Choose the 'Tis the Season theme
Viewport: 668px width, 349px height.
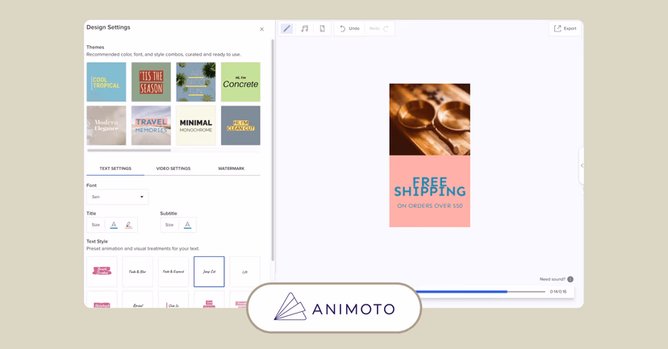[x=151, y=82]
